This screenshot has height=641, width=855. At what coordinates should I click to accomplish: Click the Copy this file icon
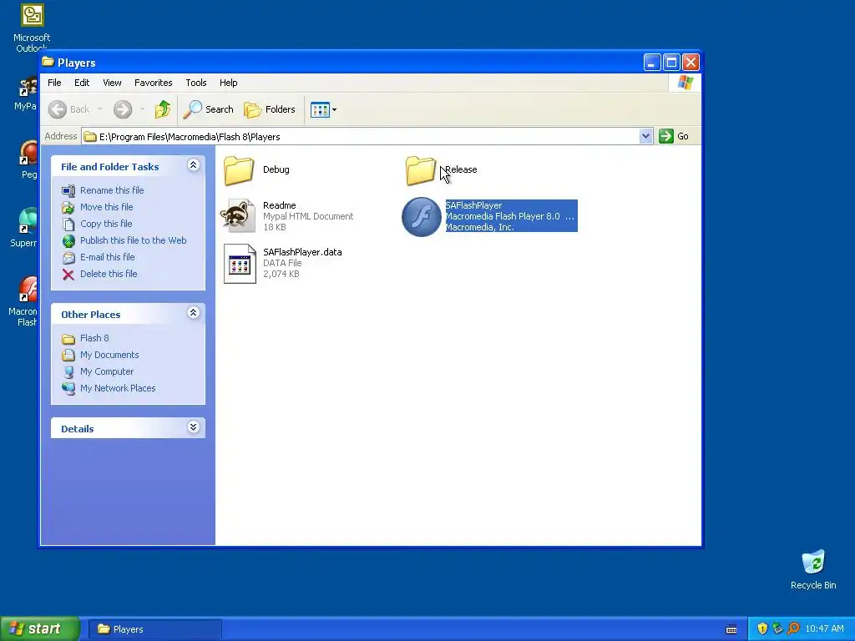point(68,224)
